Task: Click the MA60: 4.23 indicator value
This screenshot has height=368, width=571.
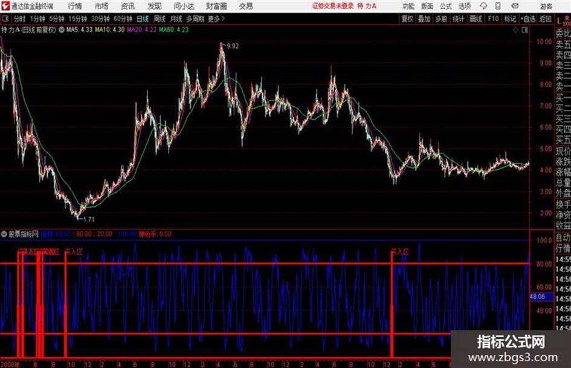Action: coord(173,30)
